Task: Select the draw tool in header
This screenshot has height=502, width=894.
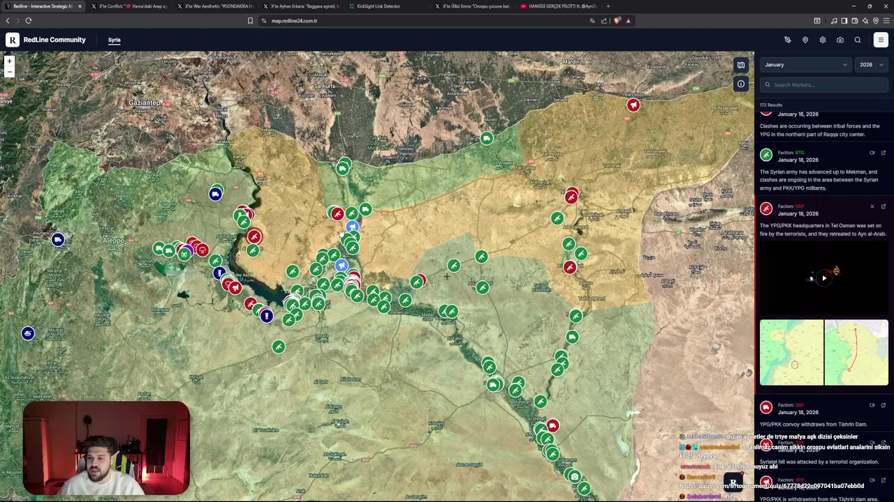Action: 788,40
